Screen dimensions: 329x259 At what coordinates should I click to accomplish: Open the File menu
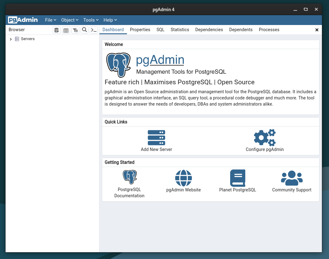click(x=51, y=20)
